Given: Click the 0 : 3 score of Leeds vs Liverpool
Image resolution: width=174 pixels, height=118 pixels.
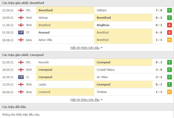Looking at the screenshot, I should (x=159, y=84).
